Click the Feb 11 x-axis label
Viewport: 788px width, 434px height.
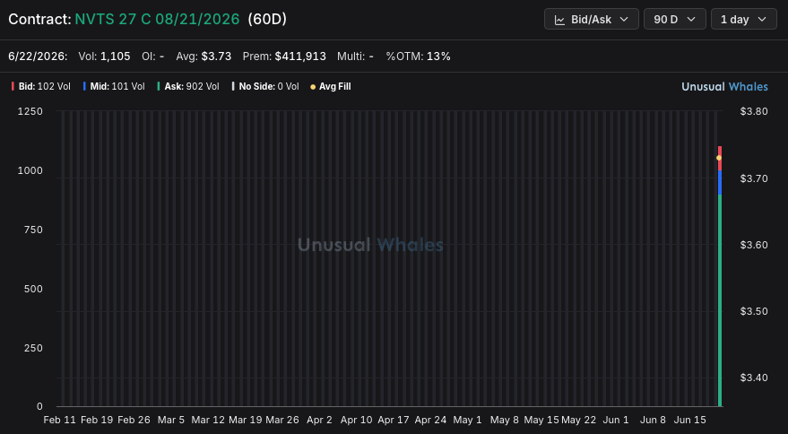pos(60,420)
